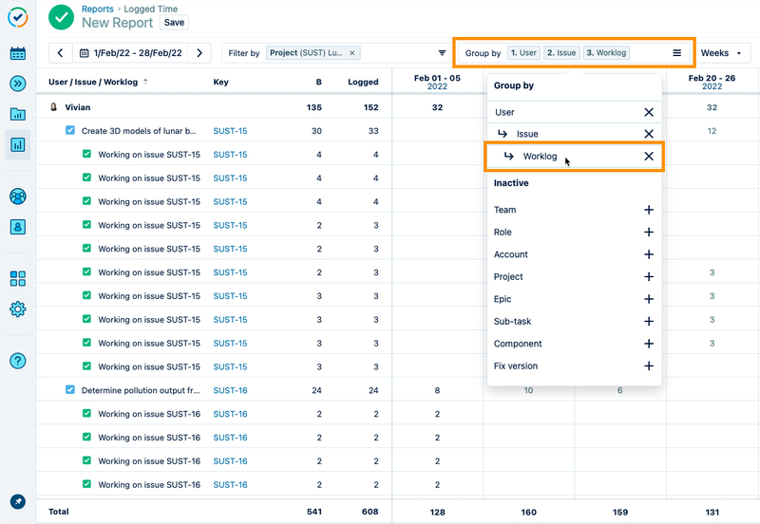
Task: Open the date range 1/Feb/22 - 28/Feb/22 picker
Action: 131,53
